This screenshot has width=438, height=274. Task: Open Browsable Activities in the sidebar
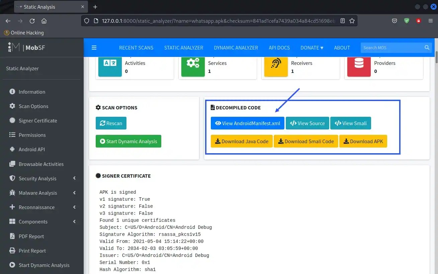pyautogui.click(x=41, y=164)
